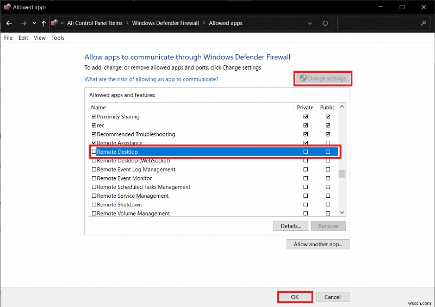This screenshot has height=307, width=435.
Task: Click the Forward navigation arrow
Action: coord(23,23)
